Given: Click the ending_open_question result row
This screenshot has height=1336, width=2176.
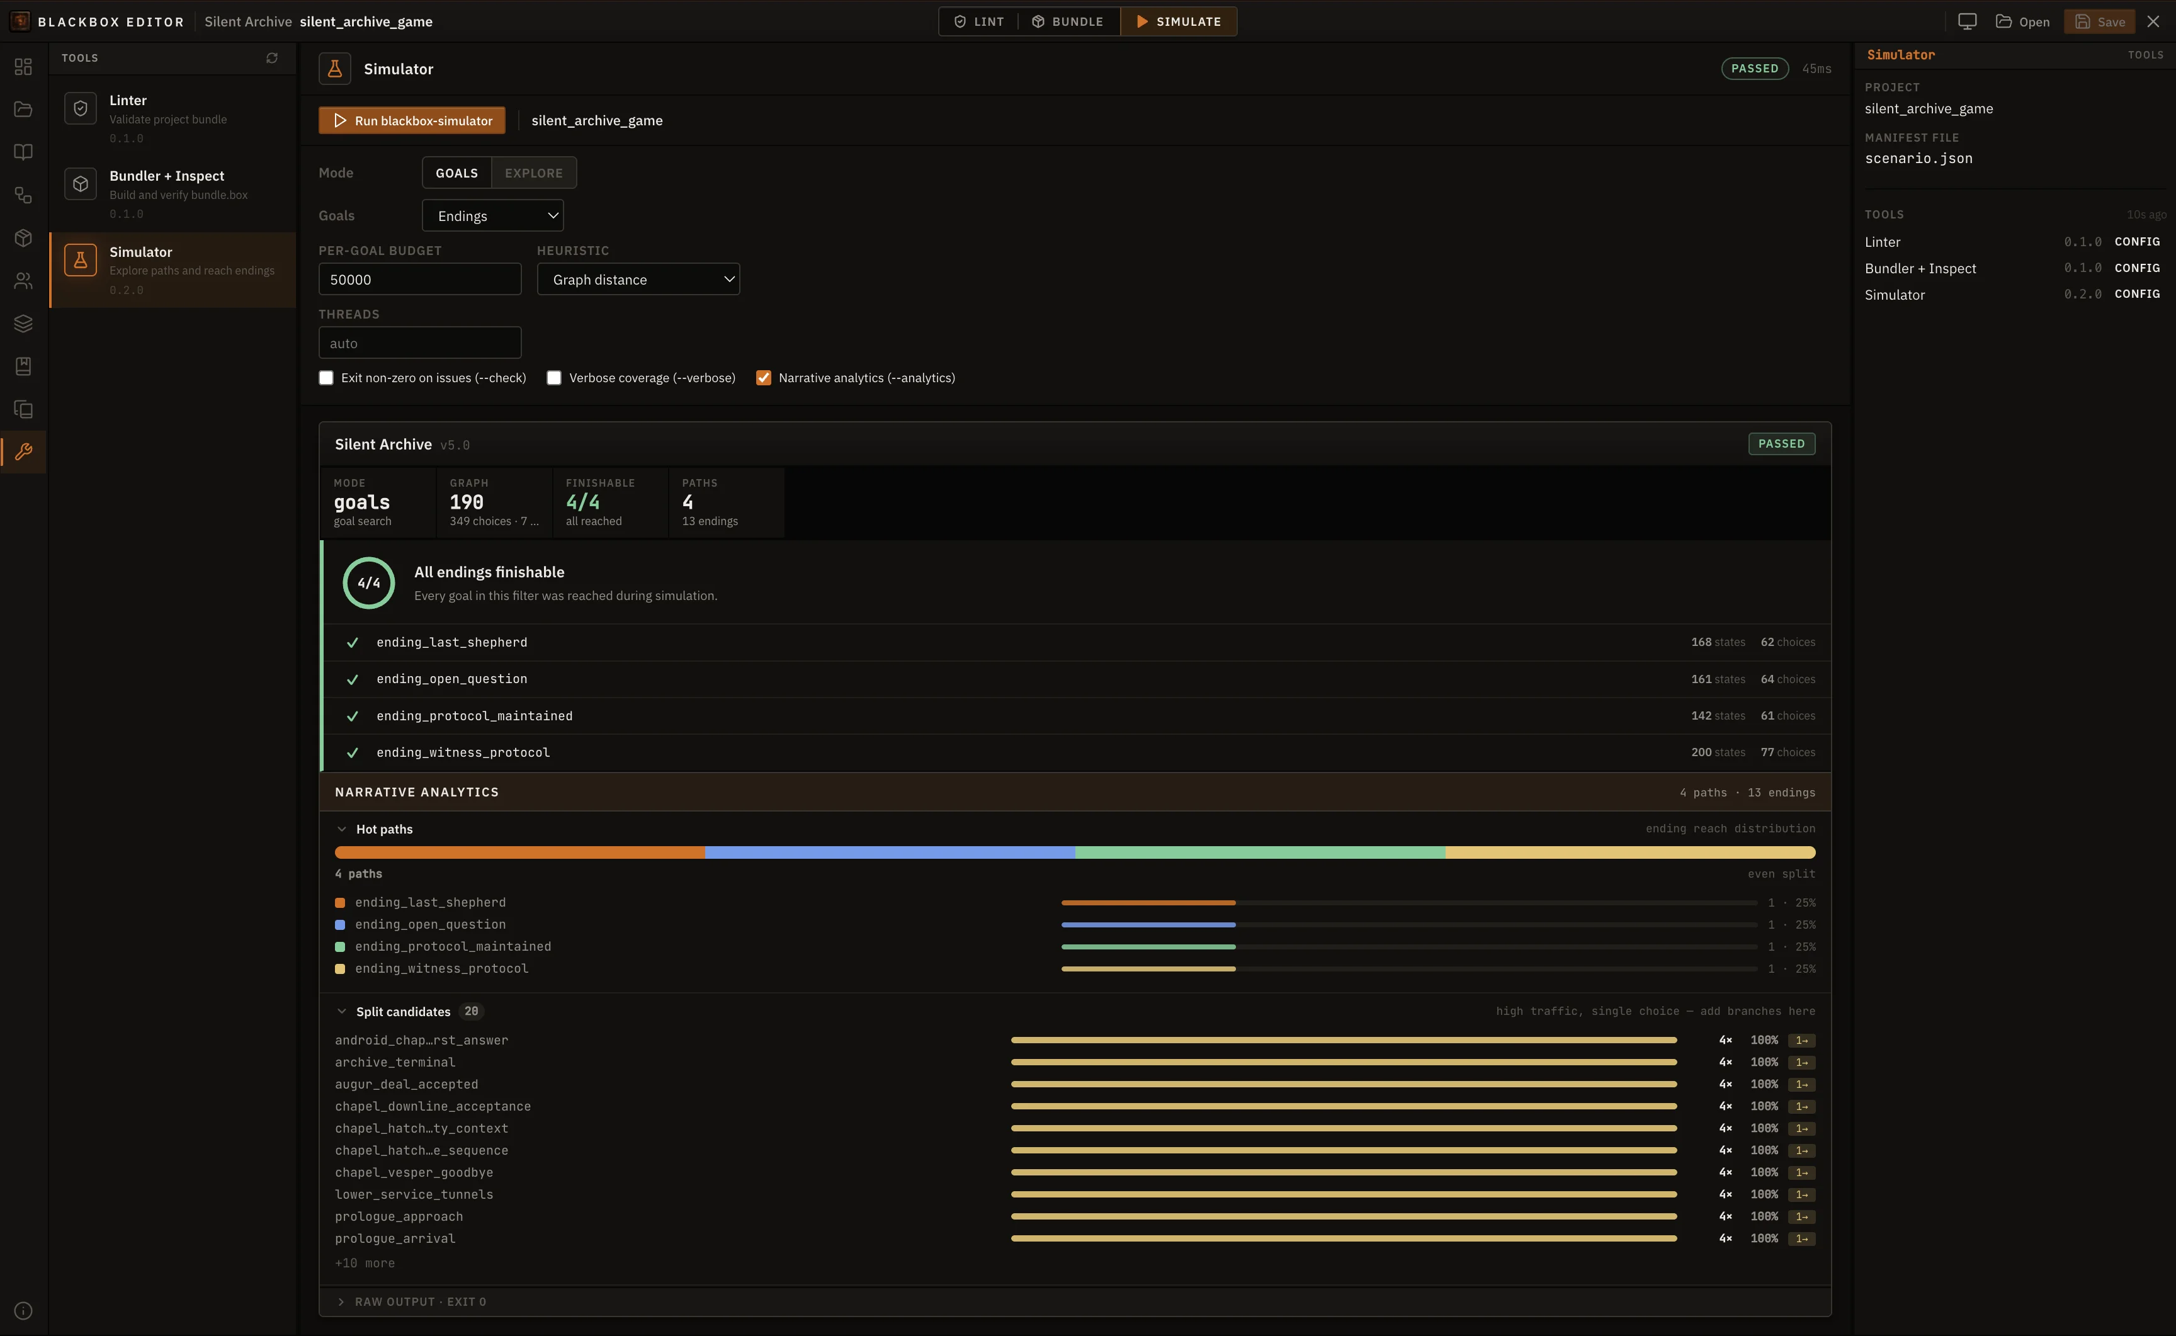Looking at the screenshot, I should [1077, 679].
